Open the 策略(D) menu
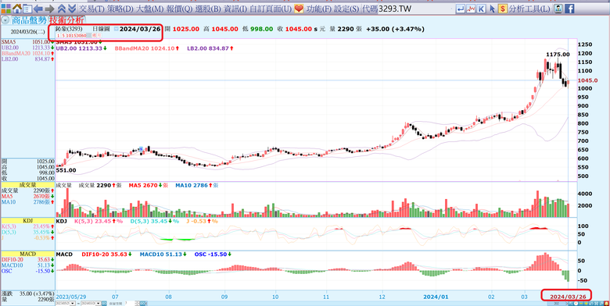This screenshot has height=306, width=610. point(120,9)
